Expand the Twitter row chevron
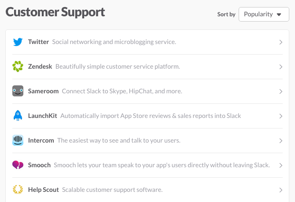 pyautogui.click(x=281, y=42)
